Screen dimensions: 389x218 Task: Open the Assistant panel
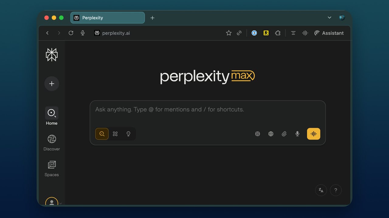[x=329, y=33]
